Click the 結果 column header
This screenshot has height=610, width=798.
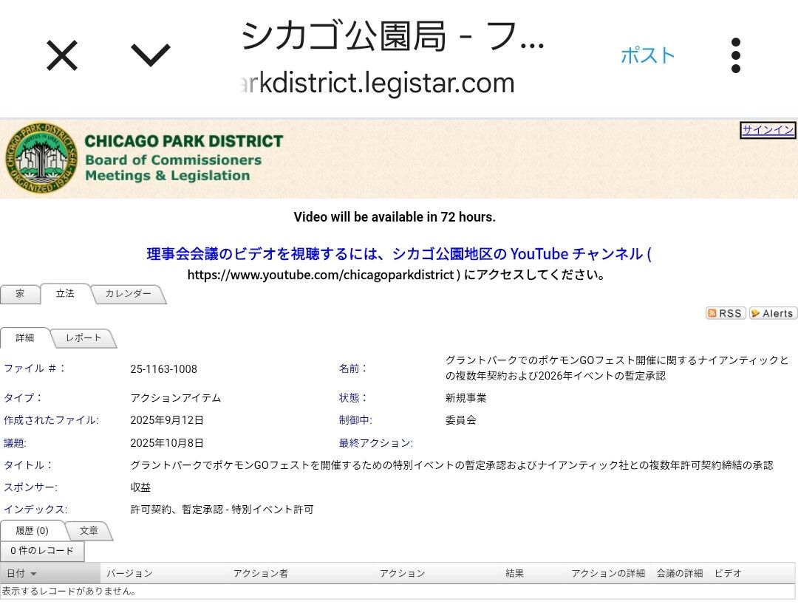514,573
